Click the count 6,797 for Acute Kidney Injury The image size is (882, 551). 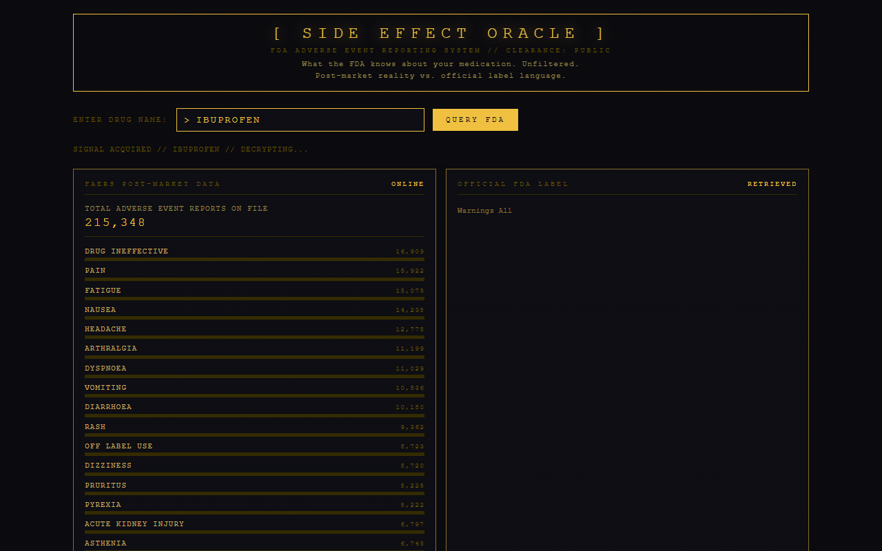pos(413,524)
